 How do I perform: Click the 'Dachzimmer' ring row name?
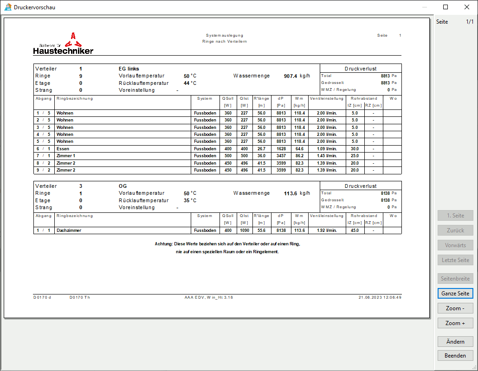(69, 230)
